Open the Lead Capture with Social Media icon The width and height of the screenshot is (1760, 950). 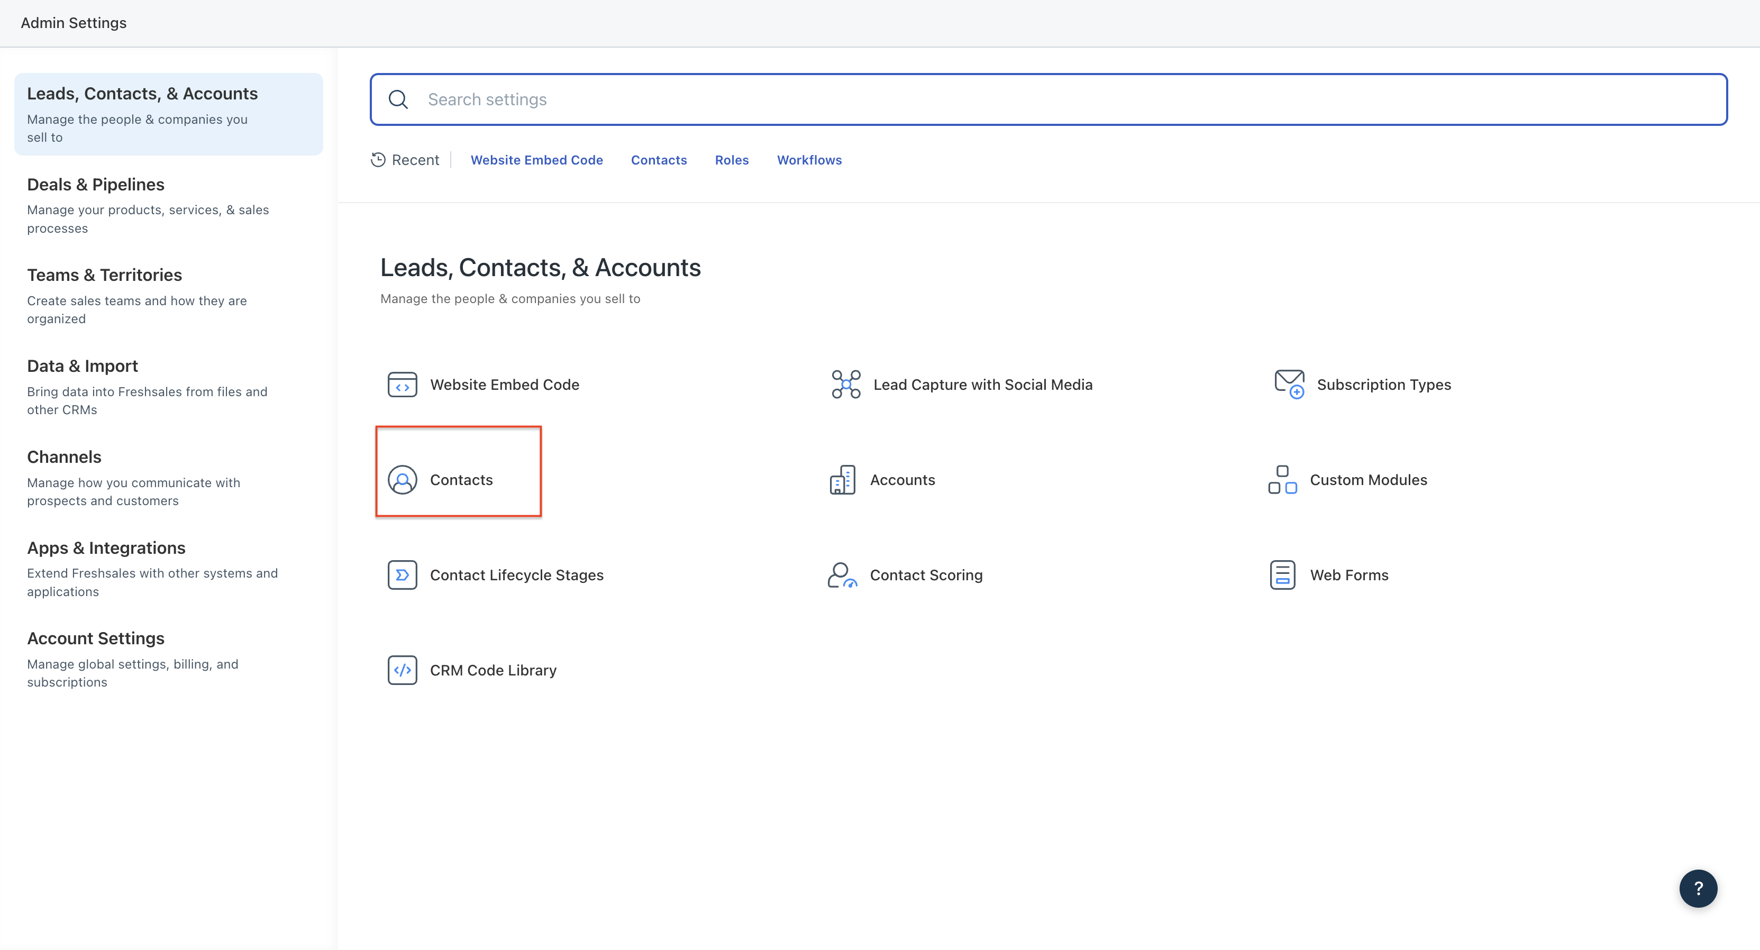click(846, 385)
